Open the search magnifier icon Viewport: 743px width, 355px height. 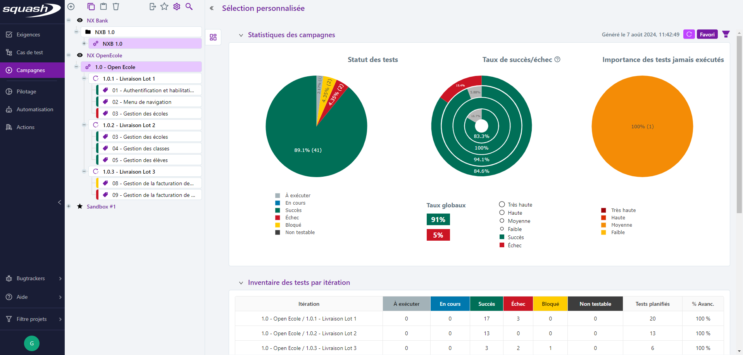click(189, 7)
